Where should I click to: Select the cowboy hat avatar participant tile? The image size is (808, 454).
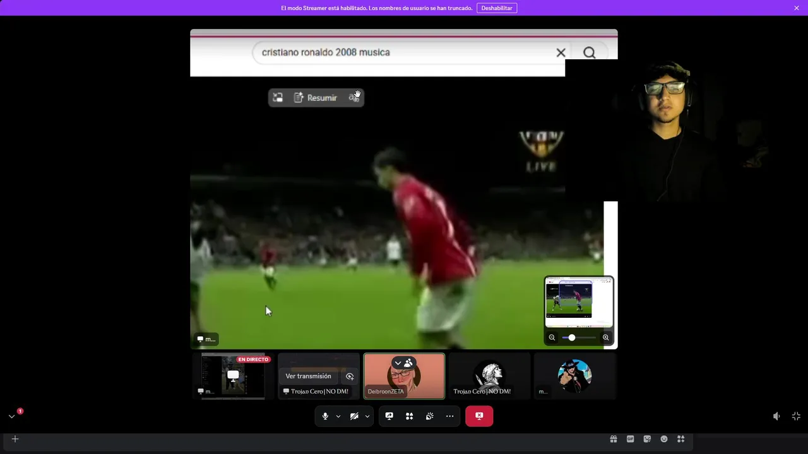point(574,376)
